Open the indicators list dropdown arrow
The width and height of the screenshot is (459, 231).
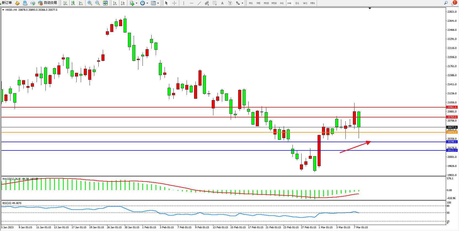(x=136, y=3)
